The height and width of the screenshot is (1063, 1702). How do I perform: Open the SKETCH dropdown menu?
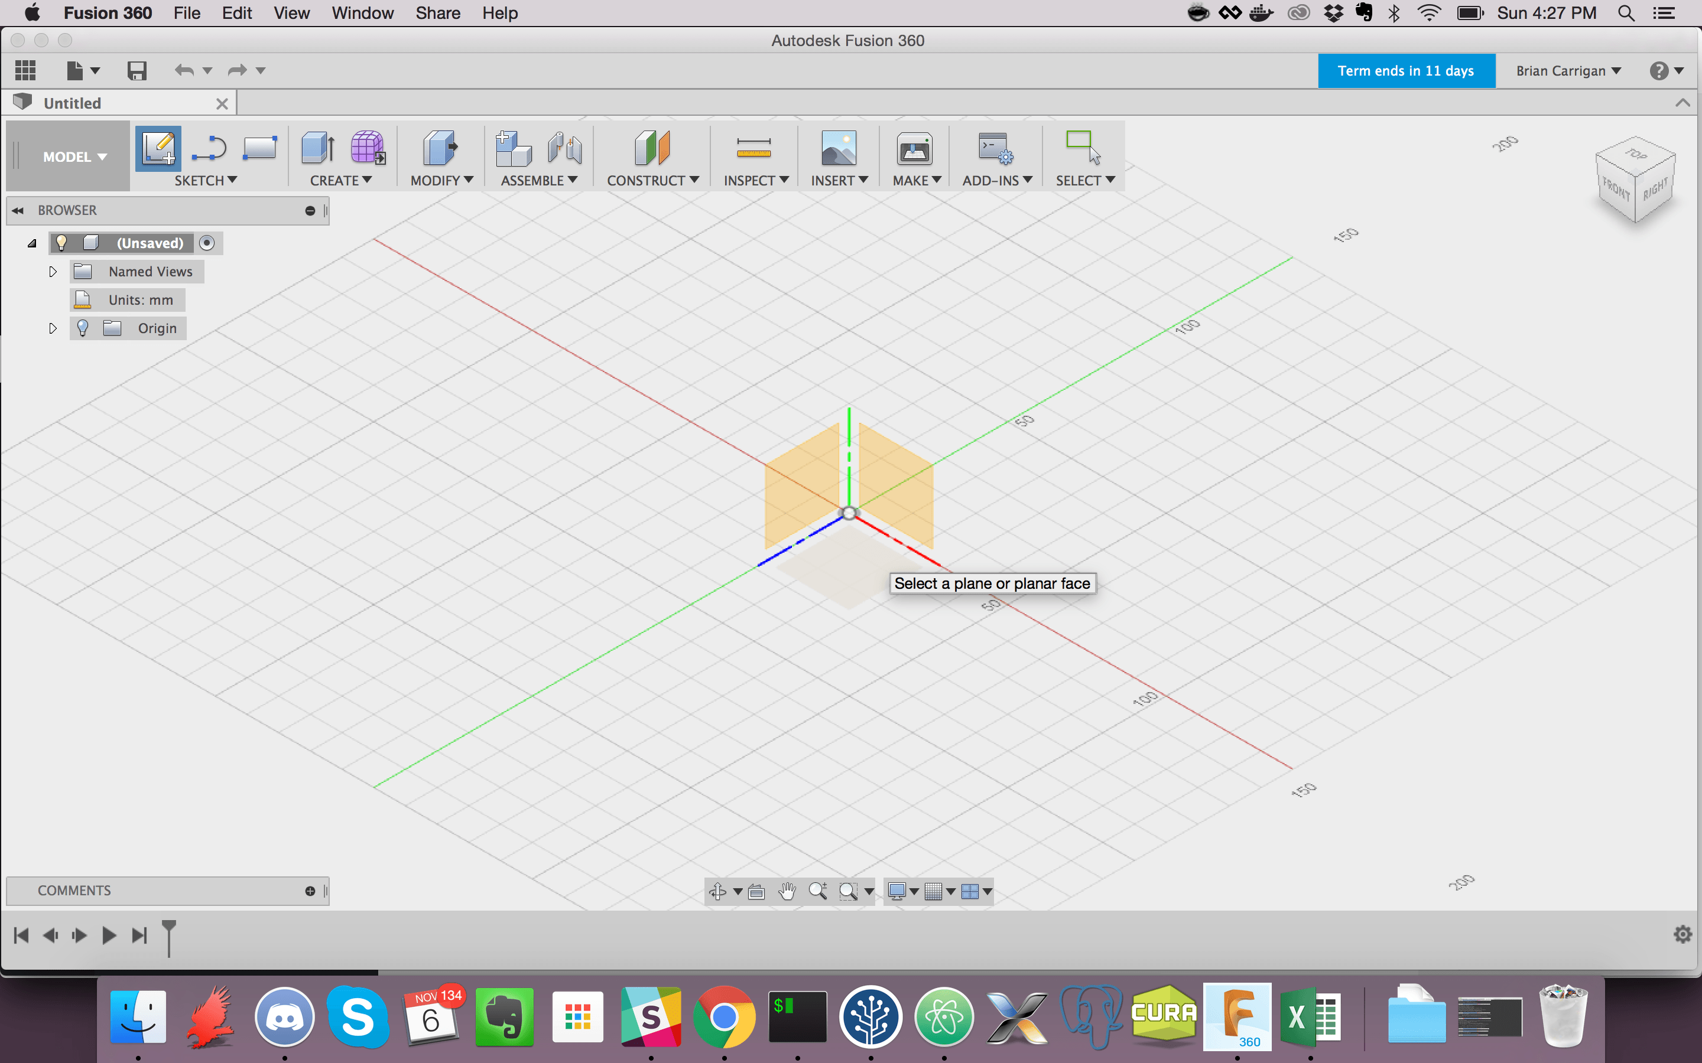coord(206,181)
